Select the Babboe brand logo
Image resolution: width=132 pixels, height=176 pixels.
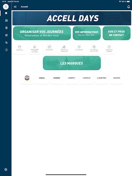coord(42,78)
